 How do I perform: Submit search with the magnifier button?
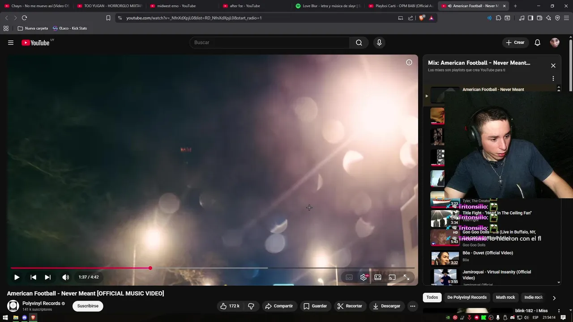tap(359, 42)
